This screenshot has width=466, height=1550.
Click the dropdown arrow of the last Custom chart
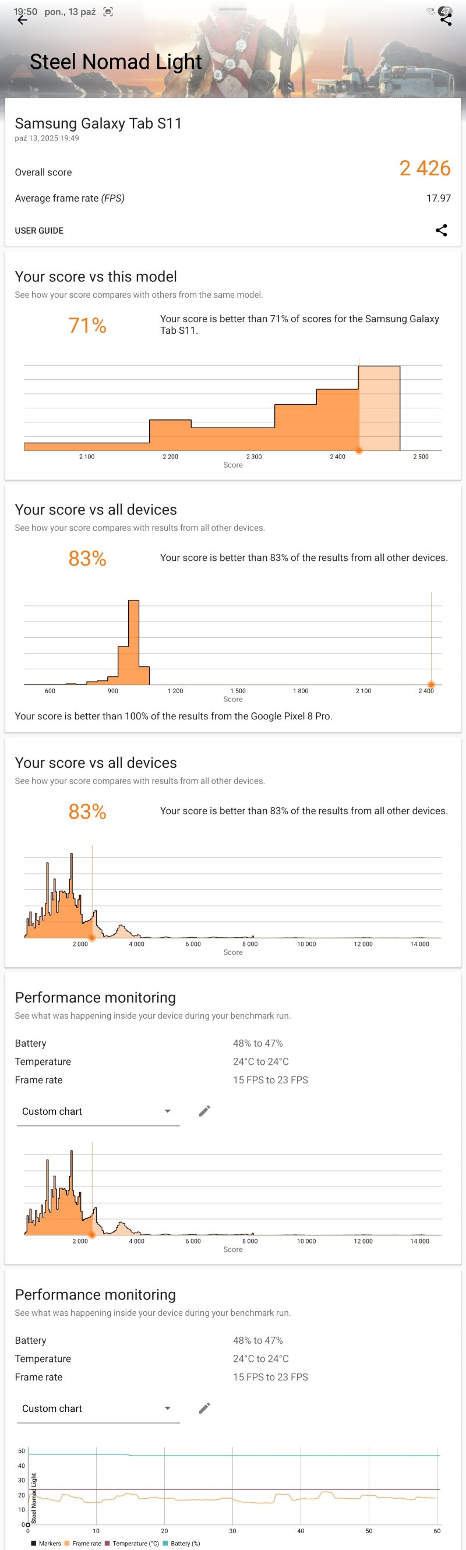click(167, 1408)
